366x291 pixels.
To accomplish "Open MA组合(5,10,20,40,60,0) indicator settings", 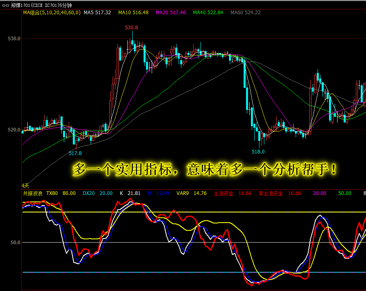I will click(x=52, y=13).
